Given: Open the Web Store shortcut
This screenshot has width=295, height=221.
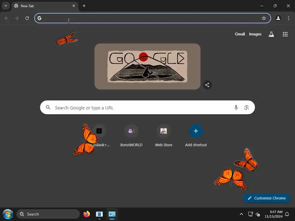Looking at the screenshot, I should pos(164,136).
